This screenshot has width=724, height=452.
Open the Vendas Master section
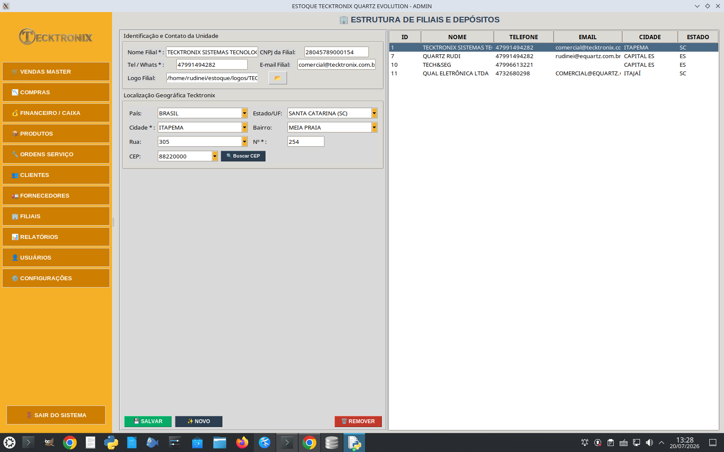56,71
